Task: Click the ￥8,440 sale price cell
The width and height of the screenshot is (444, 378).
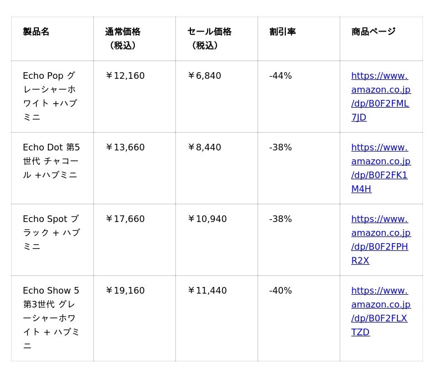Action: (204, 148)
